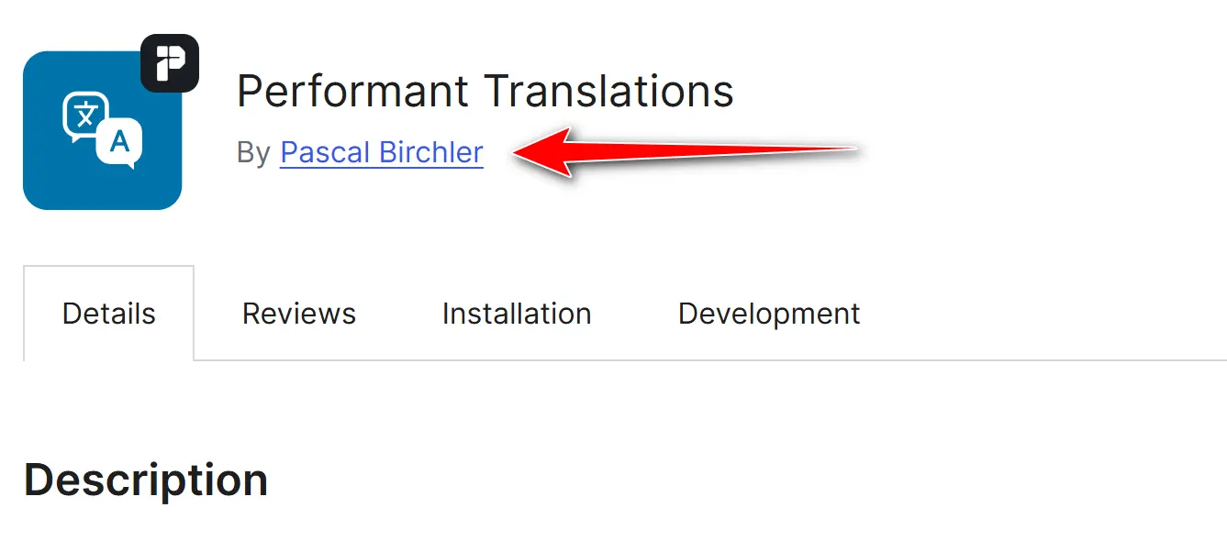Click the speech bubble graphic in the logo

(87, 115)
